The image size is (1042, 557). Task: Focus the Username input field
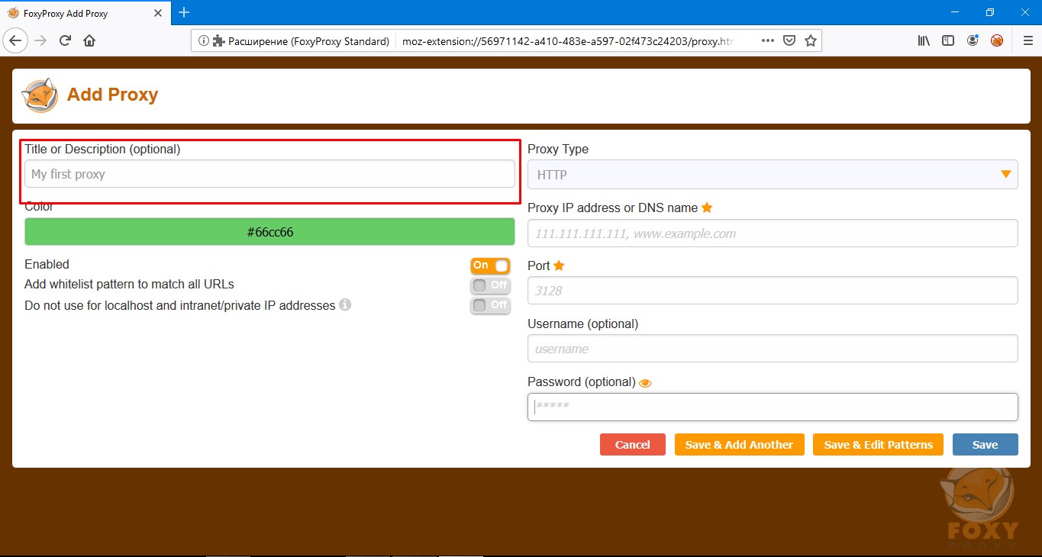[773, 349]
